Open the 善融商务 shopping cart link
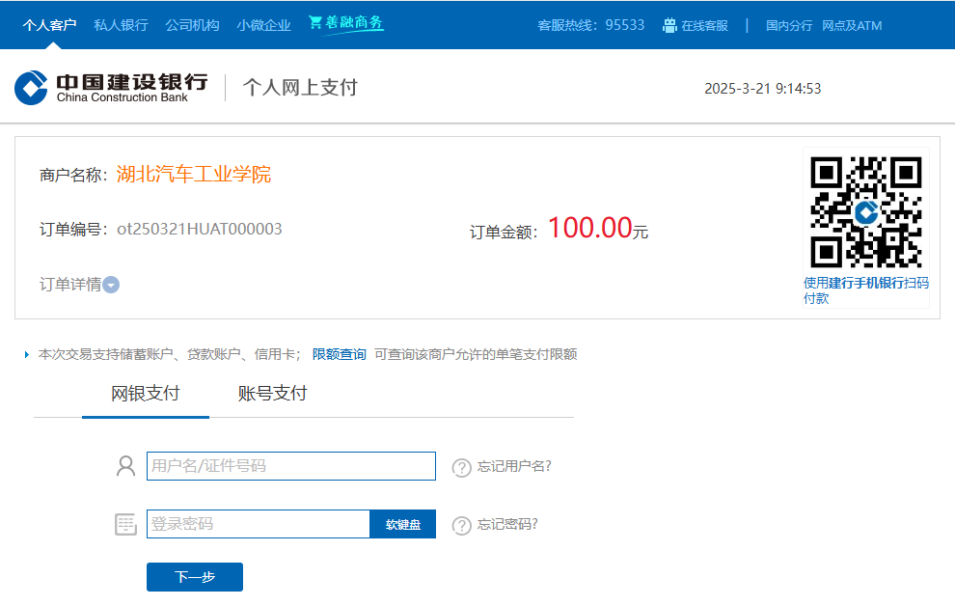The image size is (955, 606). (346, 23)
